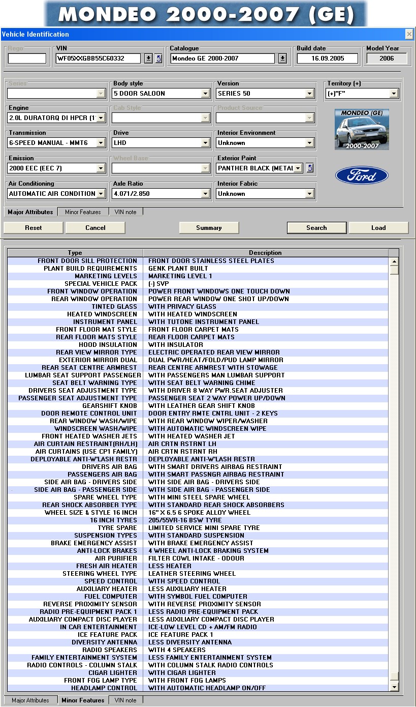Open Minor Features tab below the attribute dropdowns
416x707 pixels.
coord(83,212)
